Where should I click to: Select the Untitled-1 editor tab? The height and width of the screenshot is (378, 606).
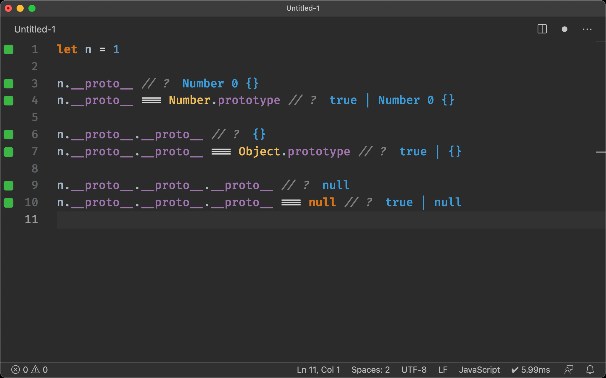[35, 29]
